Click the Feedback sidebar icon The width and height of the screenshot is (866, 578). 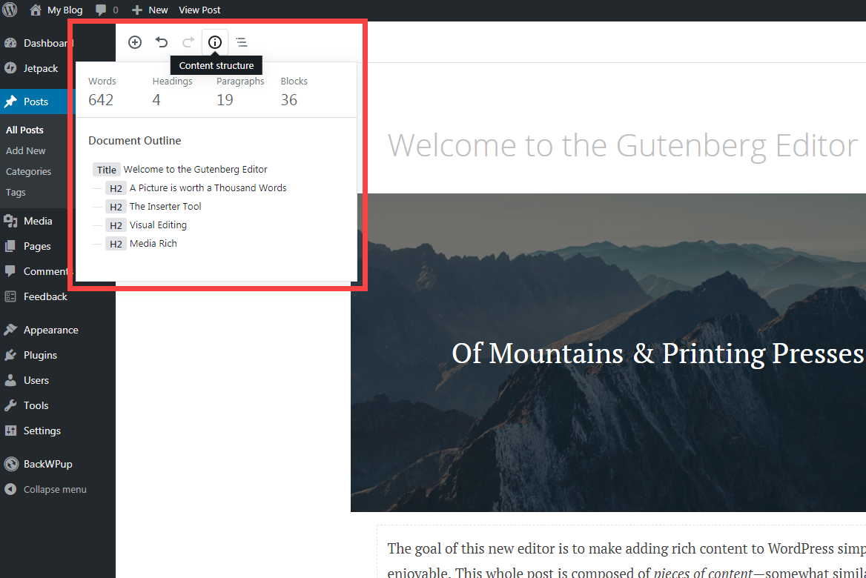[x=10, y=296]
